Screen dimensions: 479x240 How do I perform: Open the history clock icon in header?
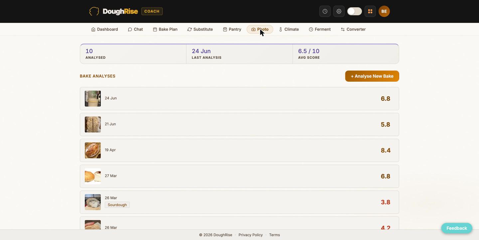tap(325, 11)
